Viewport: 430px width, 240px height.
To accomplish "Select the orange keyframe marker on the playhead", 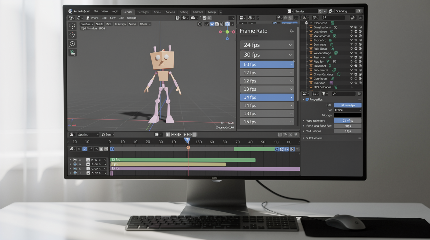I will pos(188,147).
